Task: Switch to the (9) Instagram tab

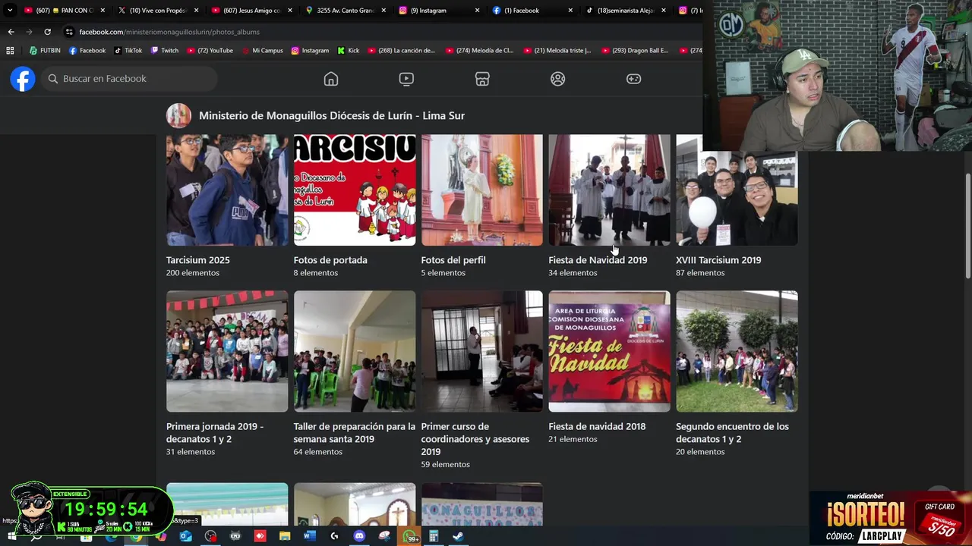Action: click(439, 11)
